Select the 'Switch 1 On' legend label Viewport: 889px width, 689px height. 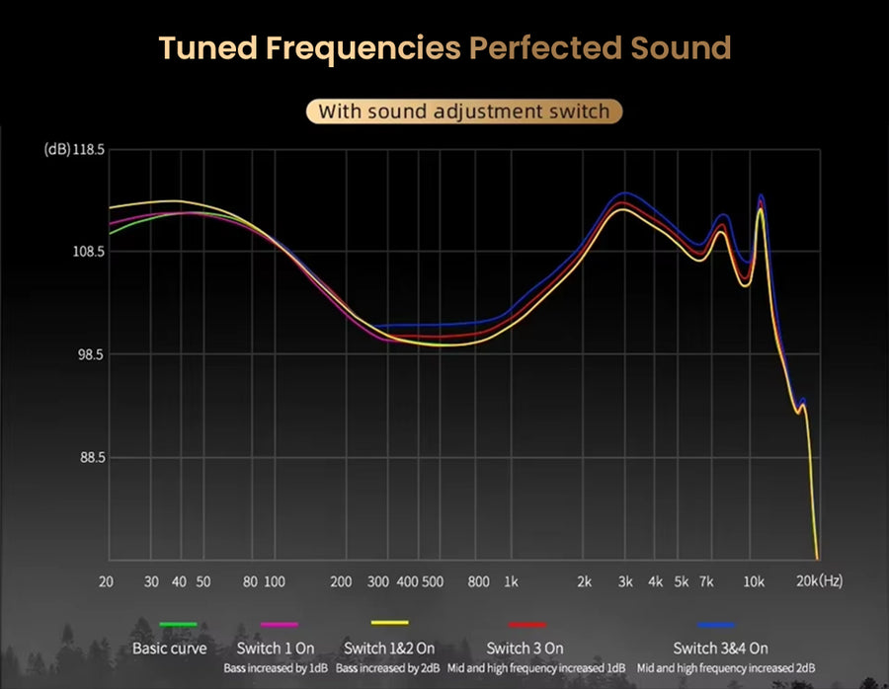[276, 649]
